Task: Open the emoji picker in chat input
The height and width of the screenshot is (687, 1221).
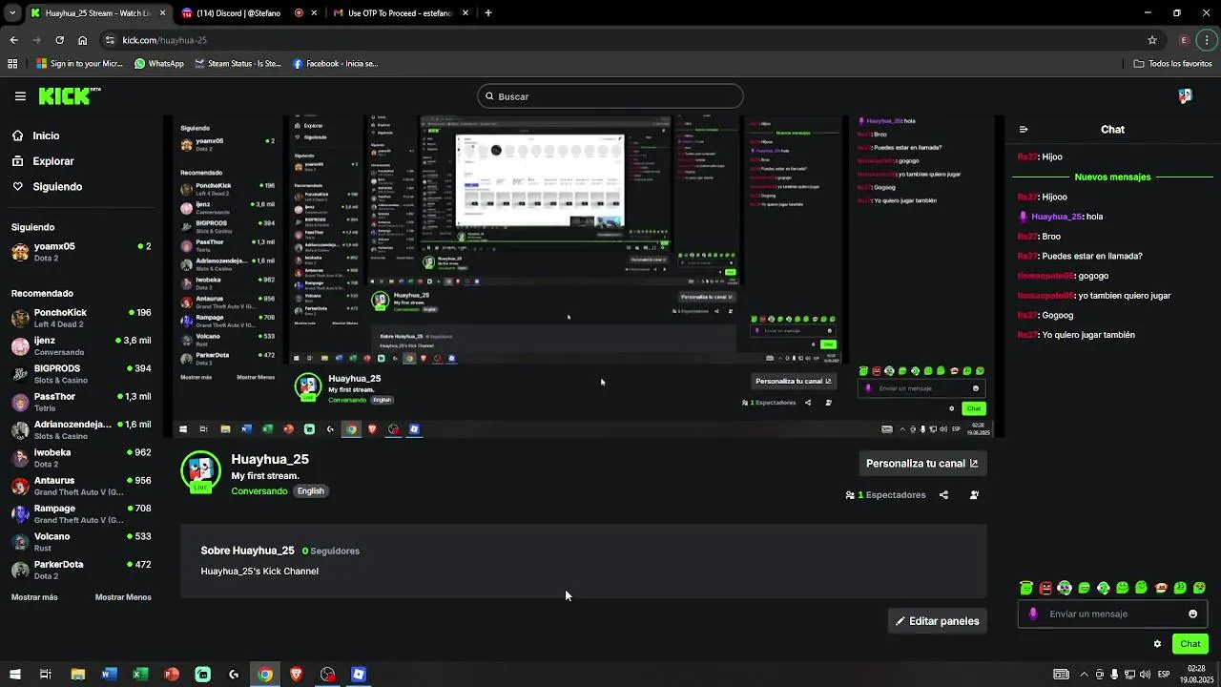Action: tap(1192, 614)
